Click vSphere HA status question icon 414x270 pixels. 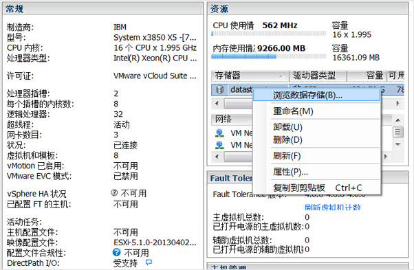114,193
